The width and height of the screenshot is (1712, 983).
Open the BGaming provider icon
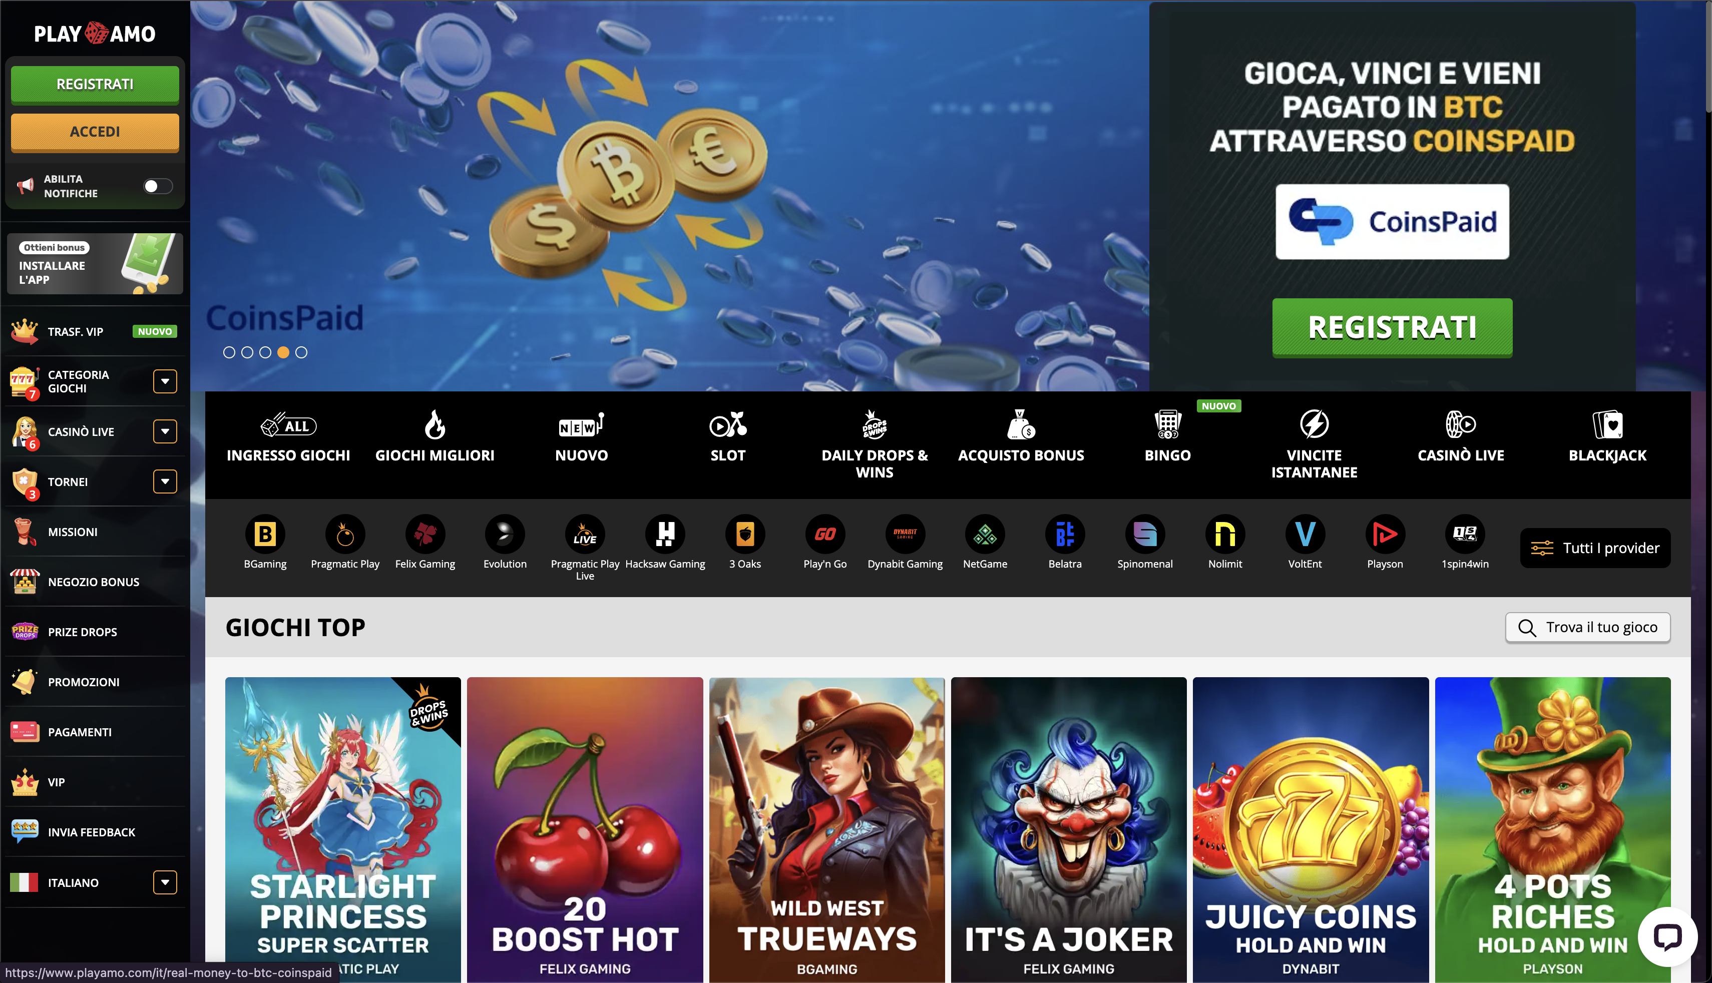tap(265, 534)
